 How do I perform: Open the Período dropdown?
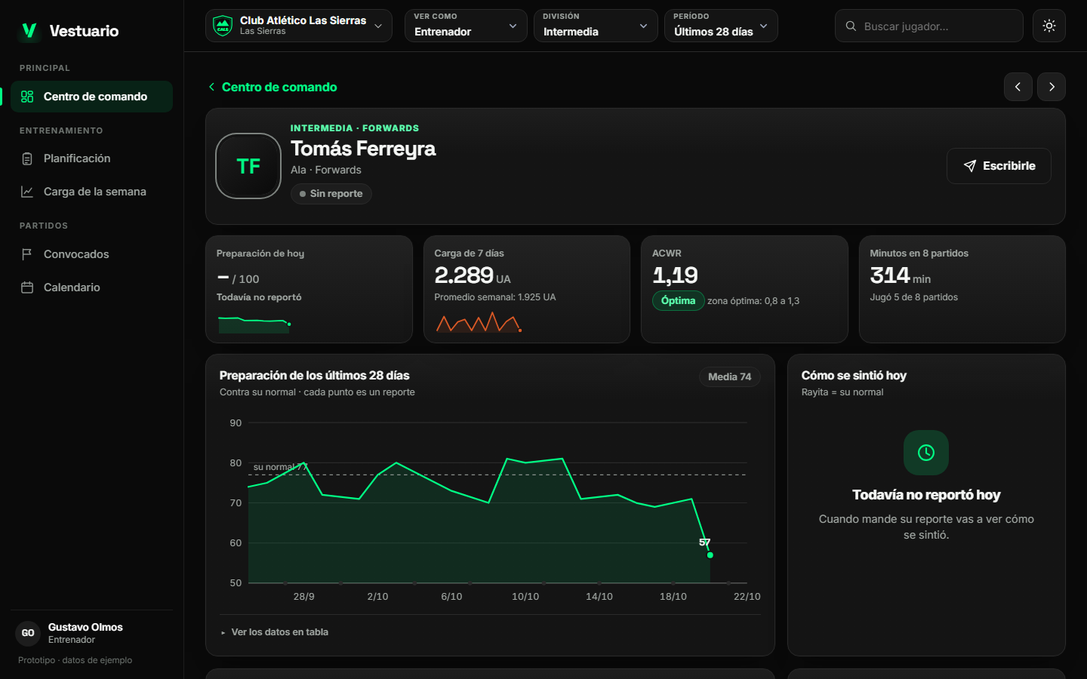[721, 26]
